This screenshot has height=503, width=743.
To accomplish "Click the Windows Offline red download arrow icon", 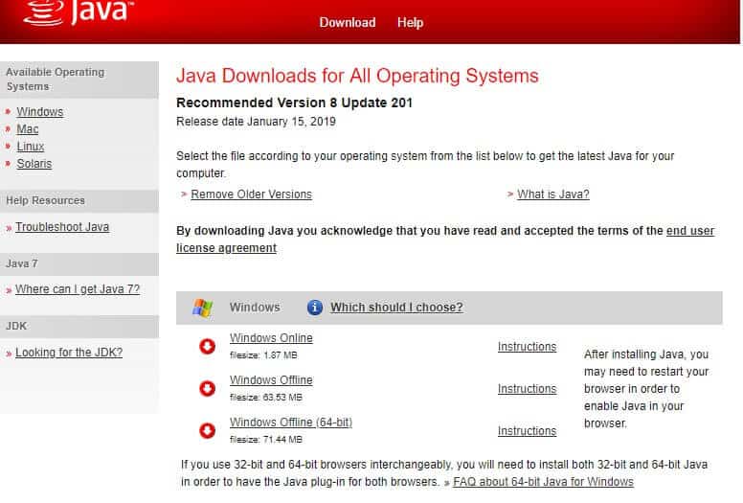I will click(x=207, y=389).
